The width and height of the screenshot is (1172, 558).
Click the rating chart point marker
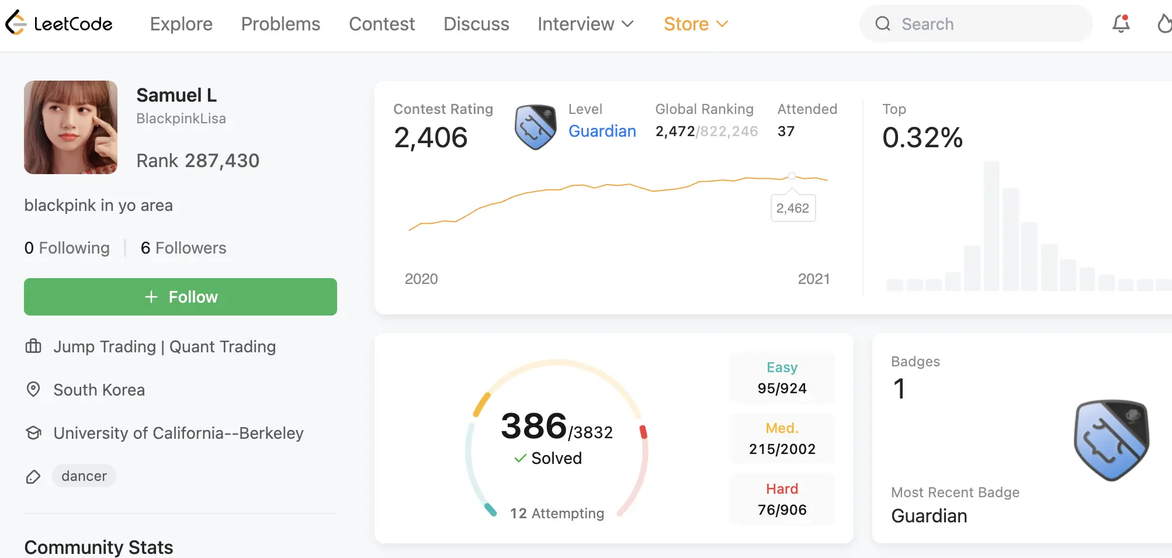(792, 176)
